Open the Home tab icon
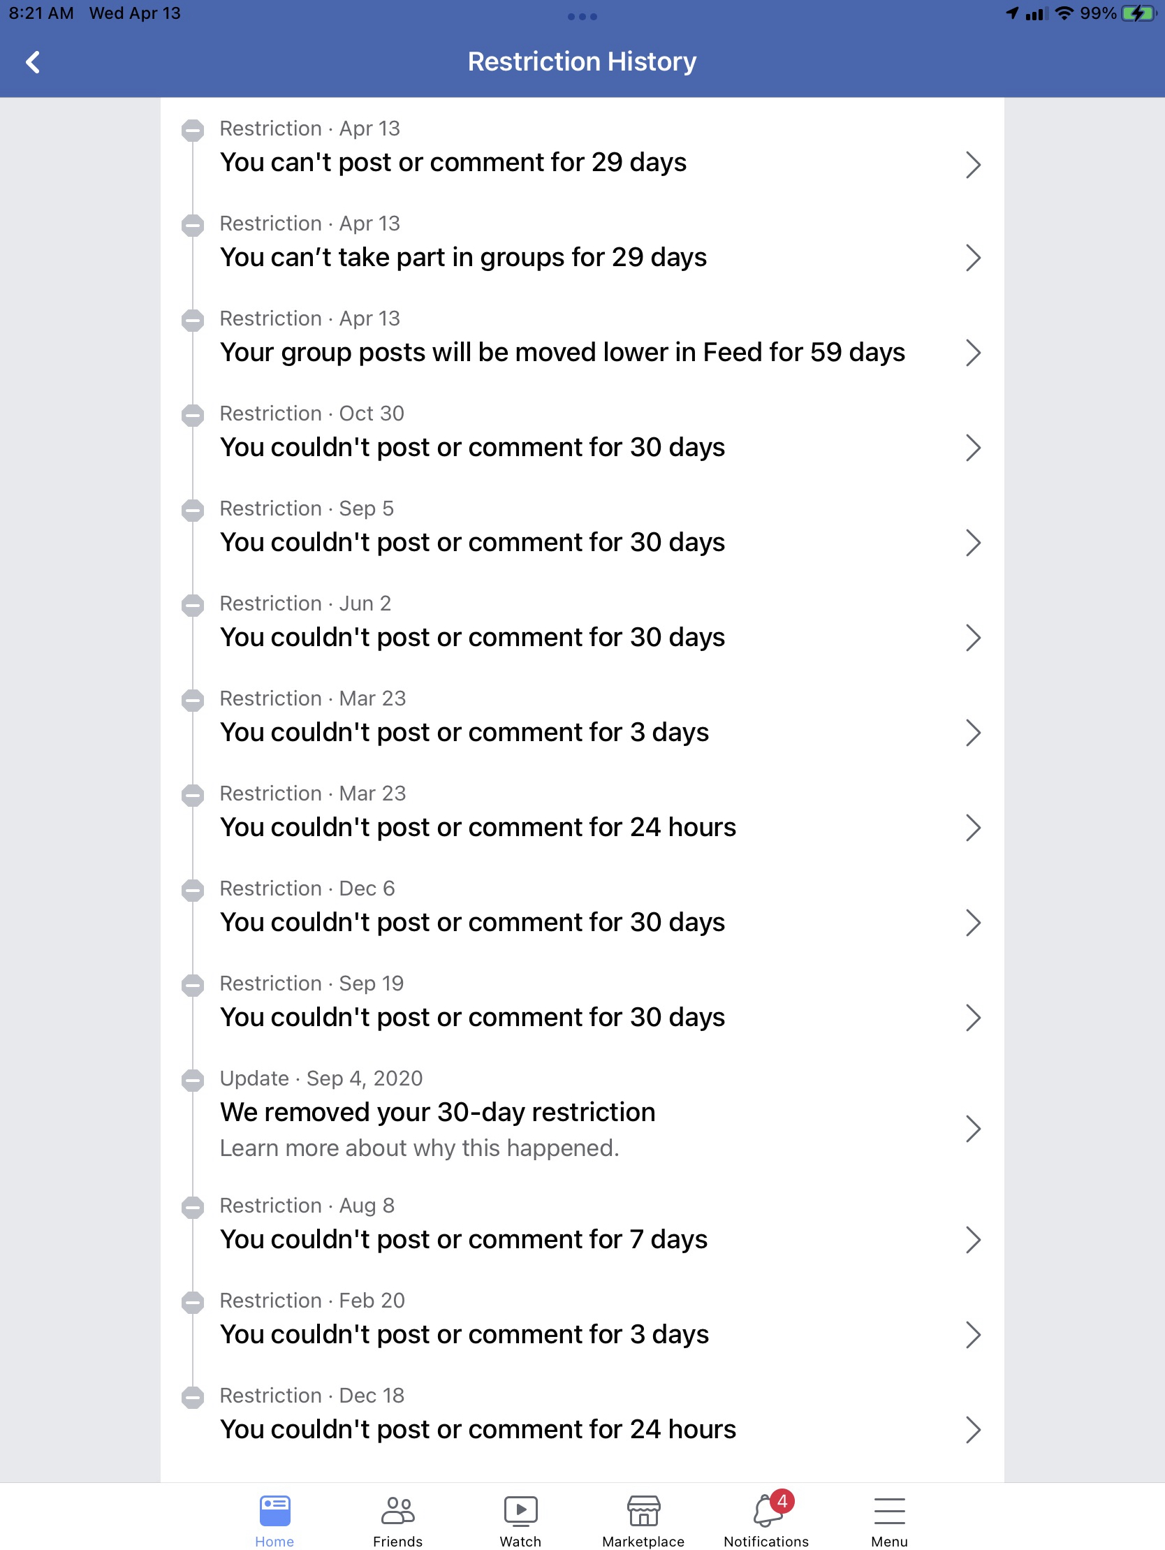 click(274, 1510)
